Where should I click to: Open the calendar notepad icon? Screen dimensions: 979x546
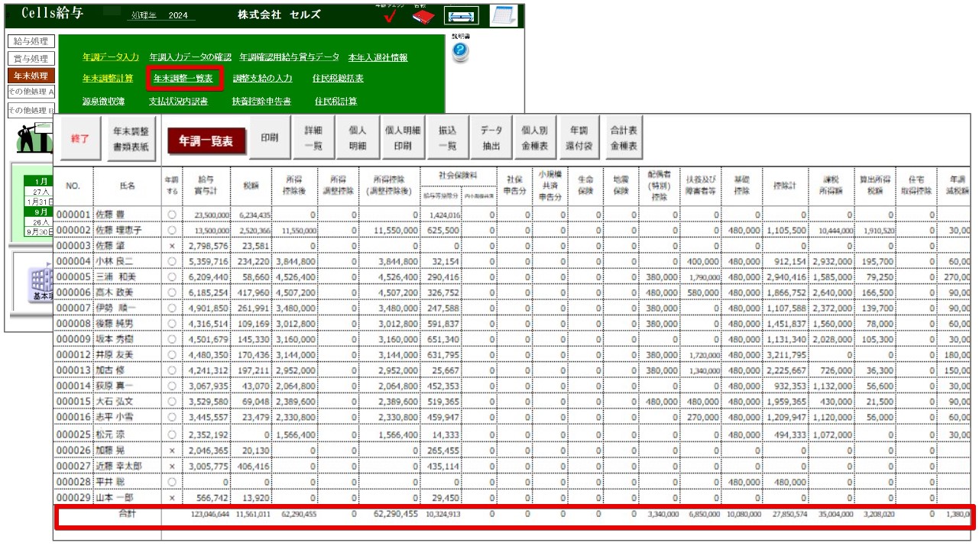point(502,15)
